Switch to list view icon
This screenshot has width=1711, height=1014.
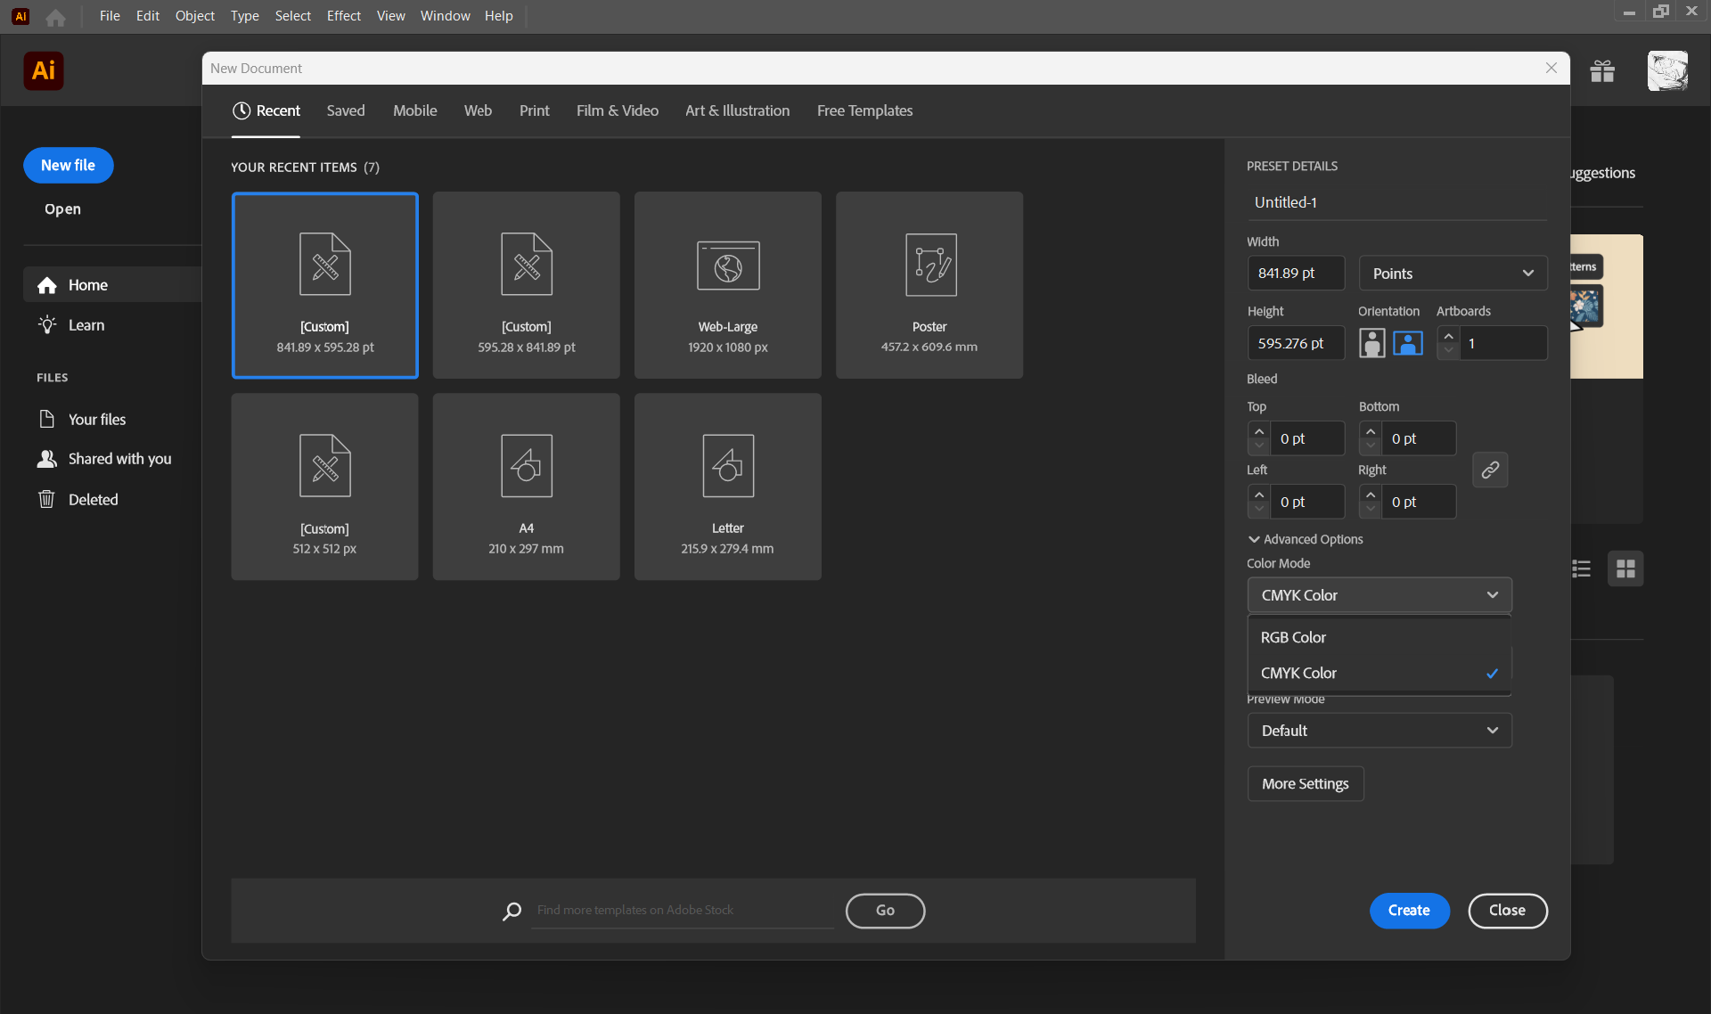1582,568
